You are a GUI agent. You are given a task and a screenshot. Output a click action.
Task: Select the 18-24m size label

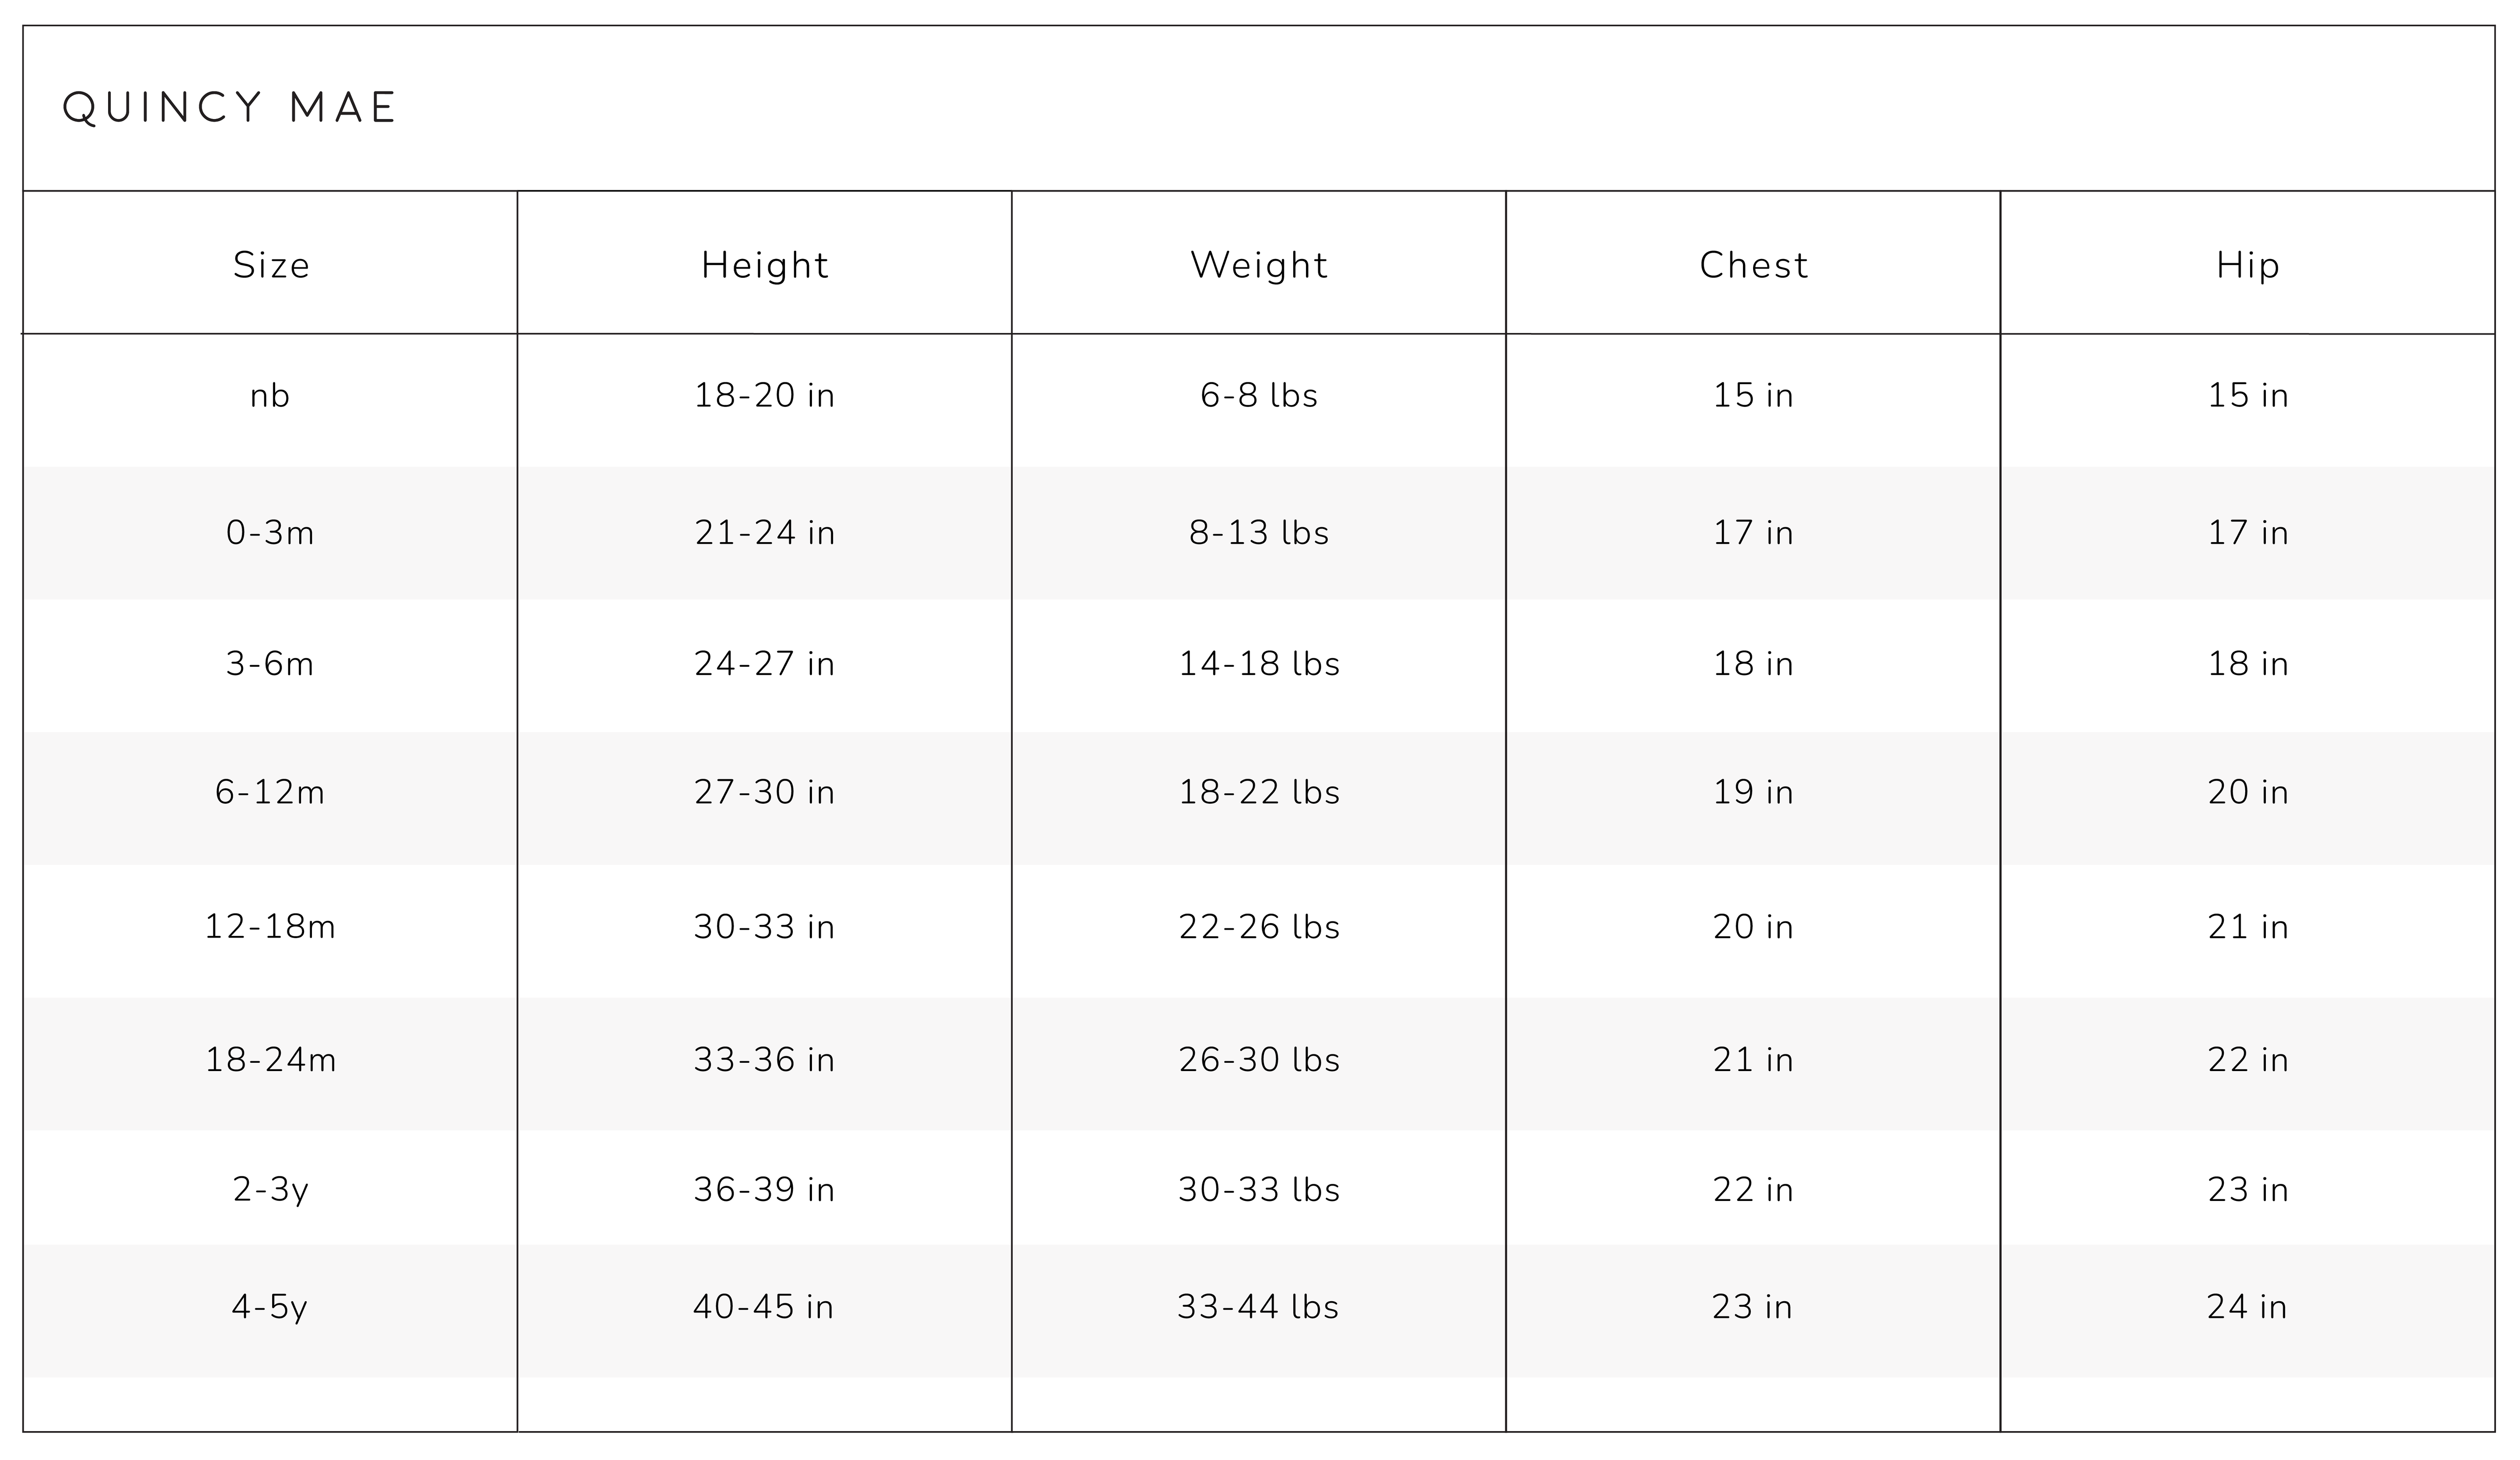point(270,1060)
